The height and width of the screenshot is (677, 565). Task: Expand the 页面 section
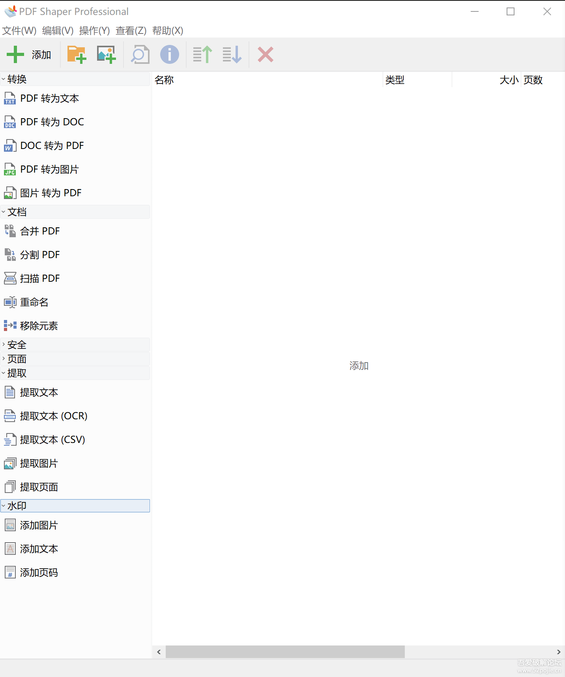(4, 359)
